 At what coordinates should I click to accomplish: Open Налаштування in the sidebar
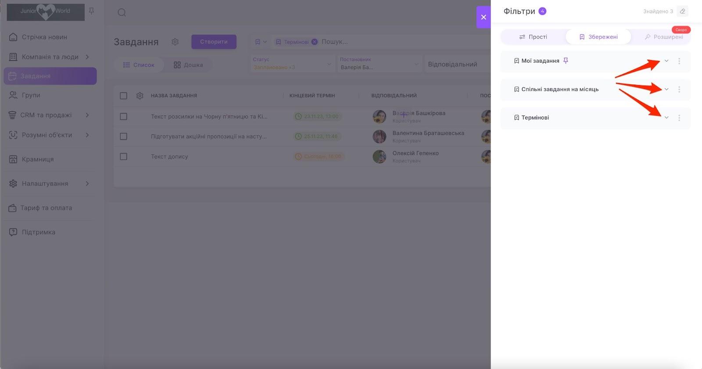click(45, 183)
